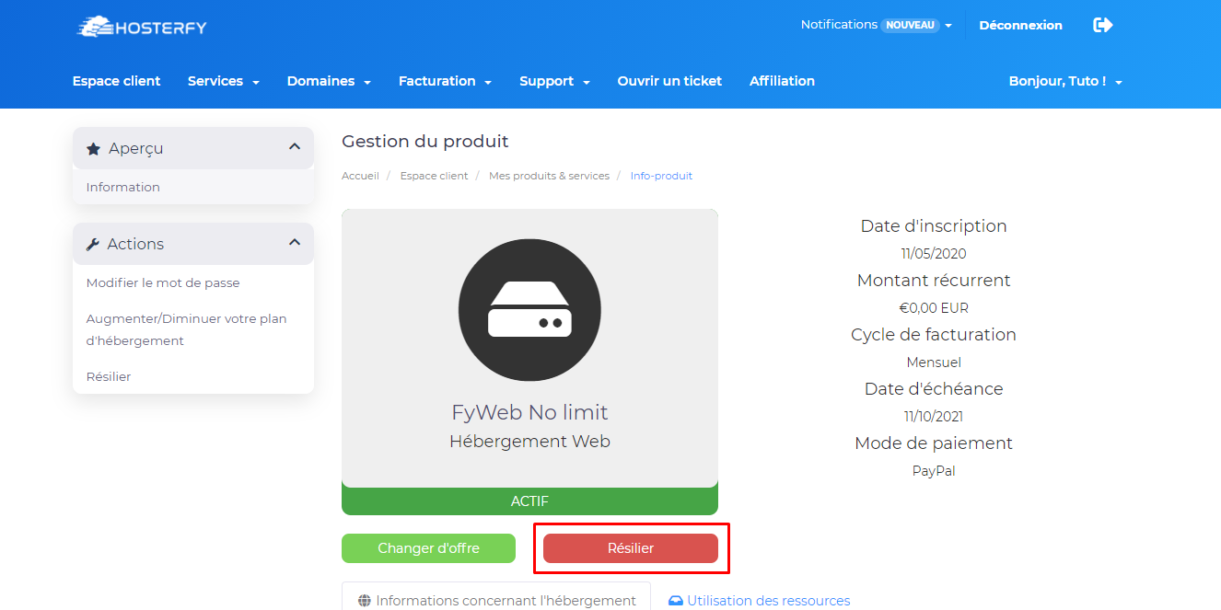Go to Espace client in navbar
This screenshot has height=610, width=1221.
116,81
